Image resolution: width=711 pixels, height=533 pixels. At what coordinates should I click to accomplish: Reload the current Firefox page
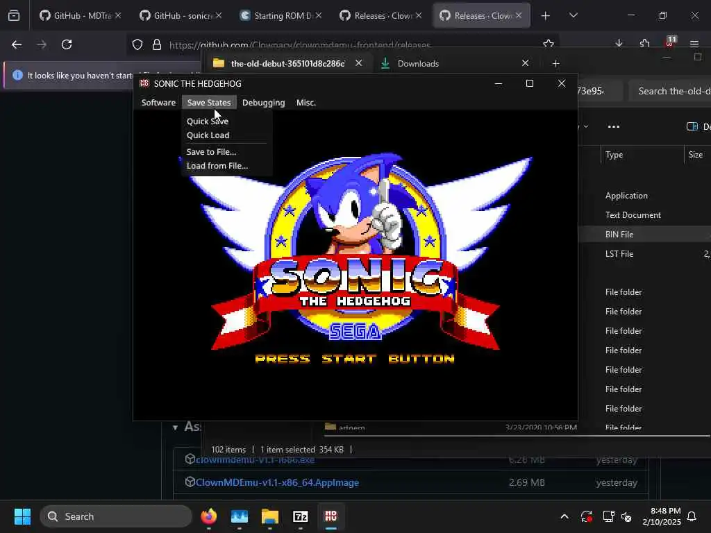(67, 44)
